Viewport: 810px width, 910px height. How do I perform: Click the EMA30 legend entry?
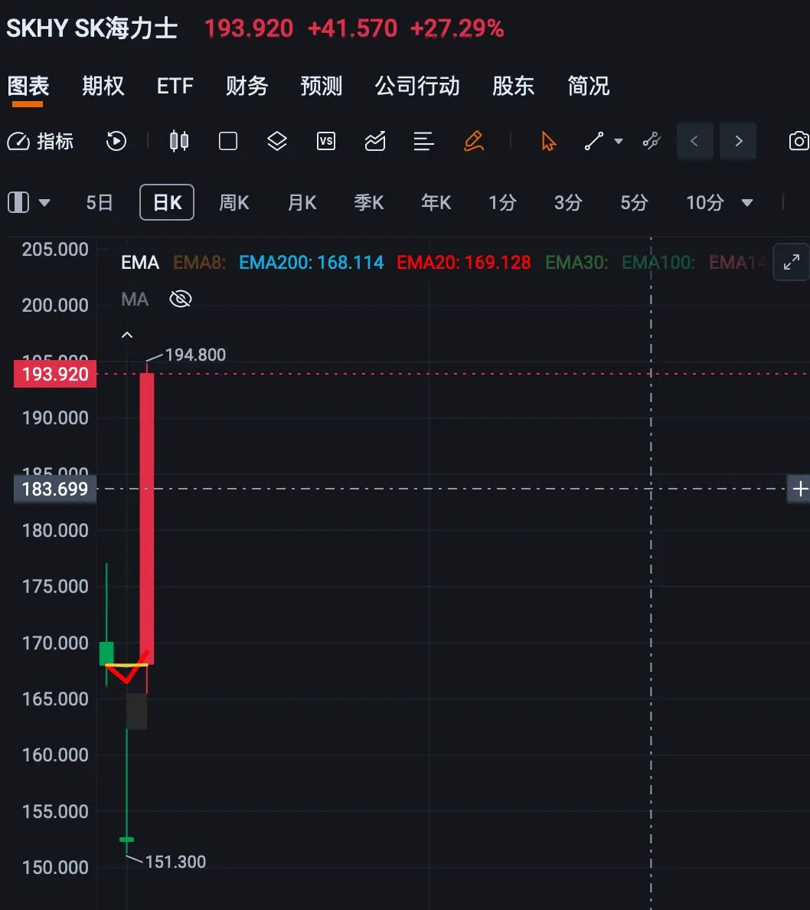point(576,262)
